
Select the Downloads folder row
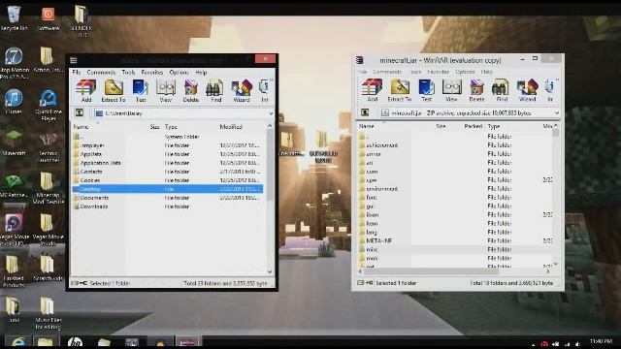[x=168, y=206]
